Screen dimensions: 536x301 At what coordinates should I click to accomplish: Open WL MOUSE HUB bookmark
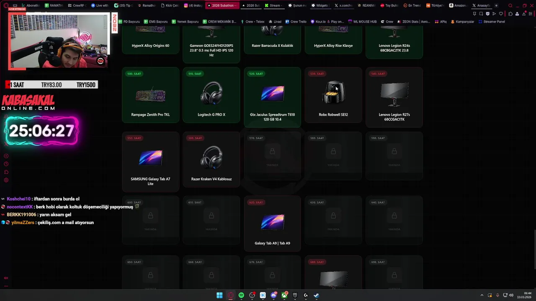pyautogui.click(x=362, y=22)
